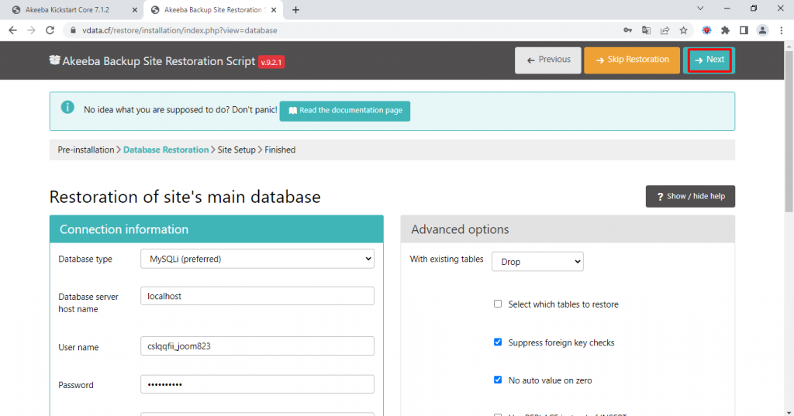794x416 pixels.
Task: Open Chrome three-dot menu
Action: 782,30
